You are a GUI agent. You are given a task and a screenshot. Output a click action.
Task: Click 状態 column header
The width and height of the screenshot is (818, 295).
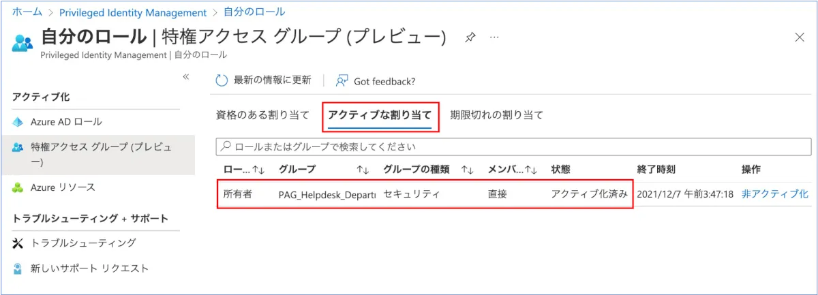pos(560,169)
